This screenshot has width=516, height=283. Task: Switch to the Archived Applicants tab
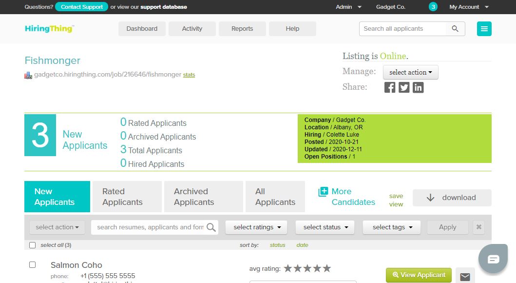coord(203,197)
